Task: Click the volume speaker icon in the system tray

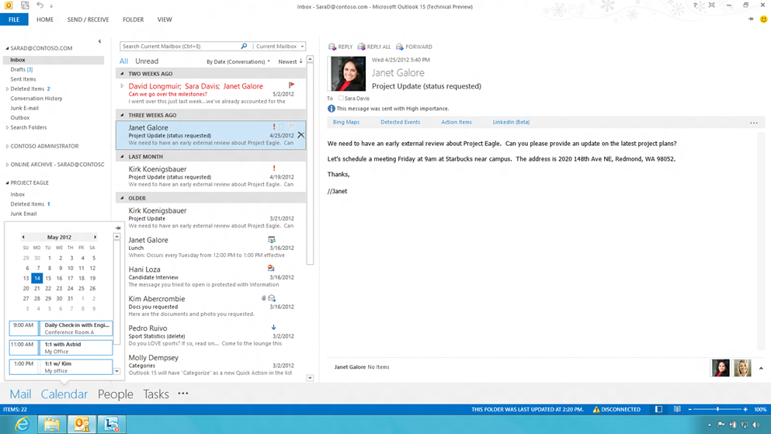Action: coord(755,425)
